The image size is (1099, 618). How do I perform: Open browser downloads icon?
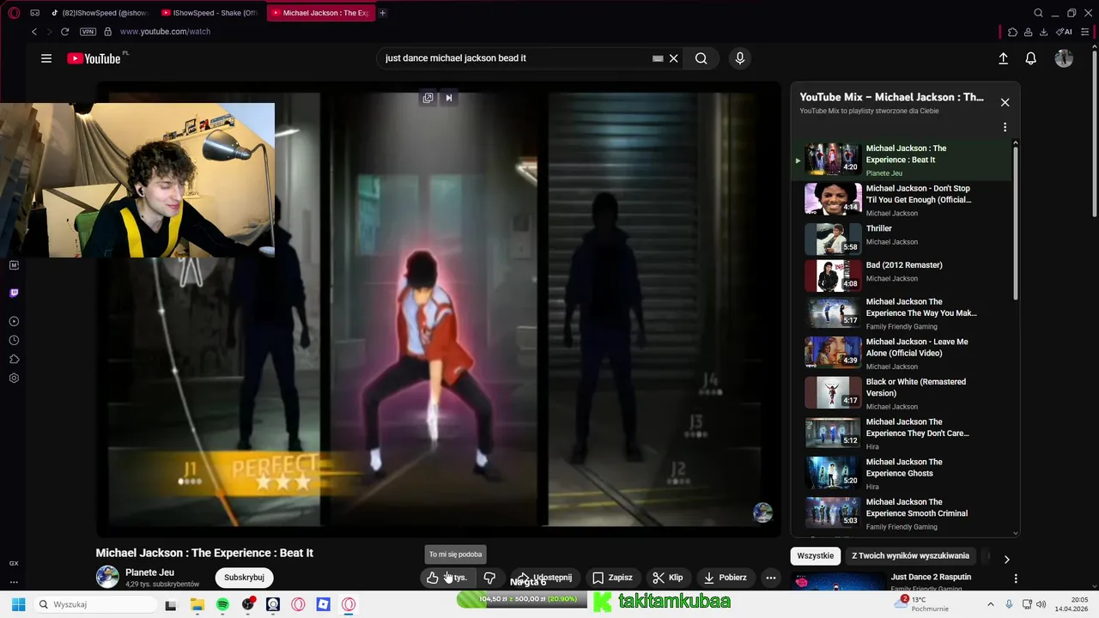click(x=1043, y=32)
